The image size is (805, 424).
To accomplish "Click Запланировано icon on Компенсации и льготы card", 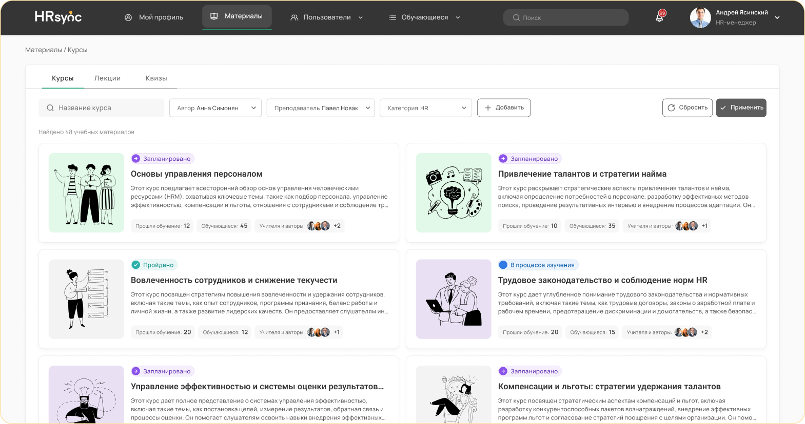I will (503, 371).
